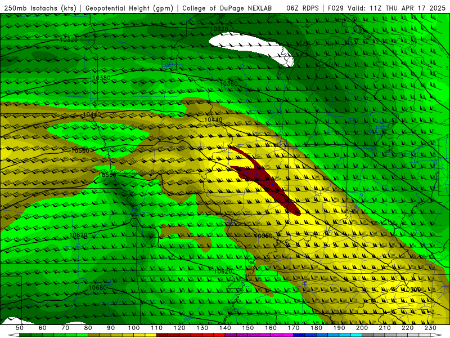Image resolution: width=450 pixels, height=338 pixels.
Task: Pick the cyan swatch just before 200
Action: coord(356,335)
